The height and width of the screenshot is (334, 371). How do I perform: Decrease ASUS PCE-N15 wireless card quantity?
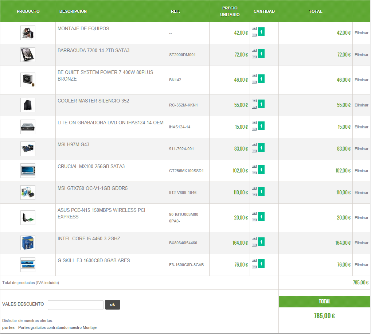254,220
